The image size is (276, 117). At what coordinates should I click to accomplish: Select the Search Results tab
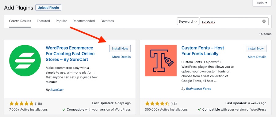(20, 21)
